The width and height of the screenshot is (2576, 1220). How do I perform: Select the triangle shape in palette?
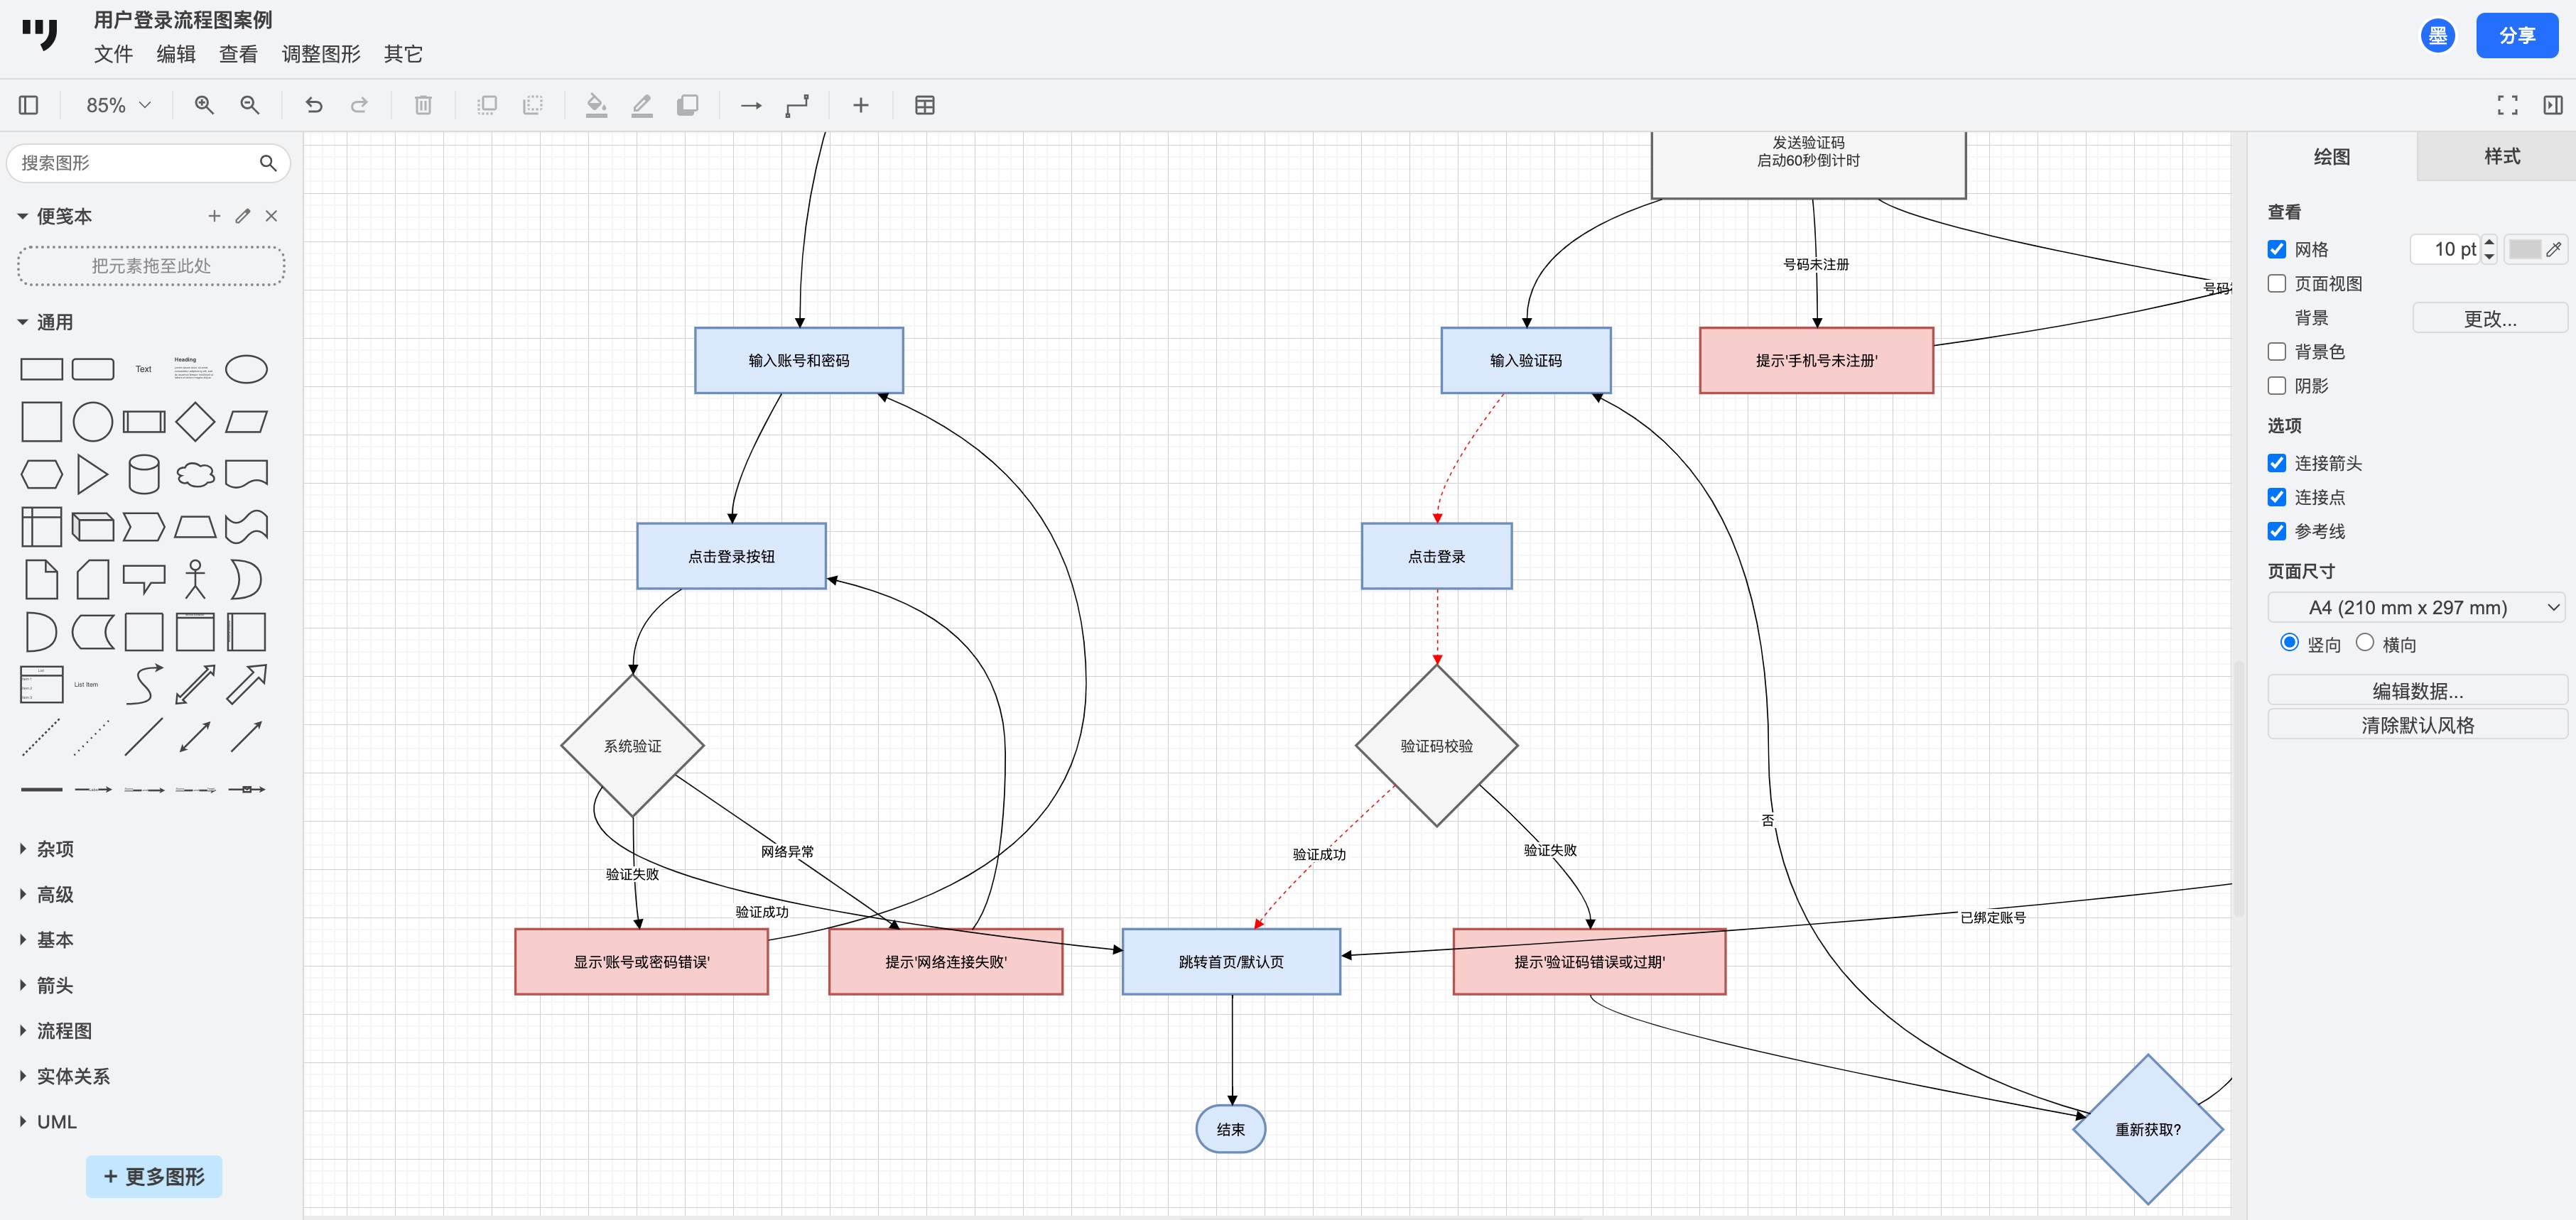pyautogui.click(x=92, y=474)
